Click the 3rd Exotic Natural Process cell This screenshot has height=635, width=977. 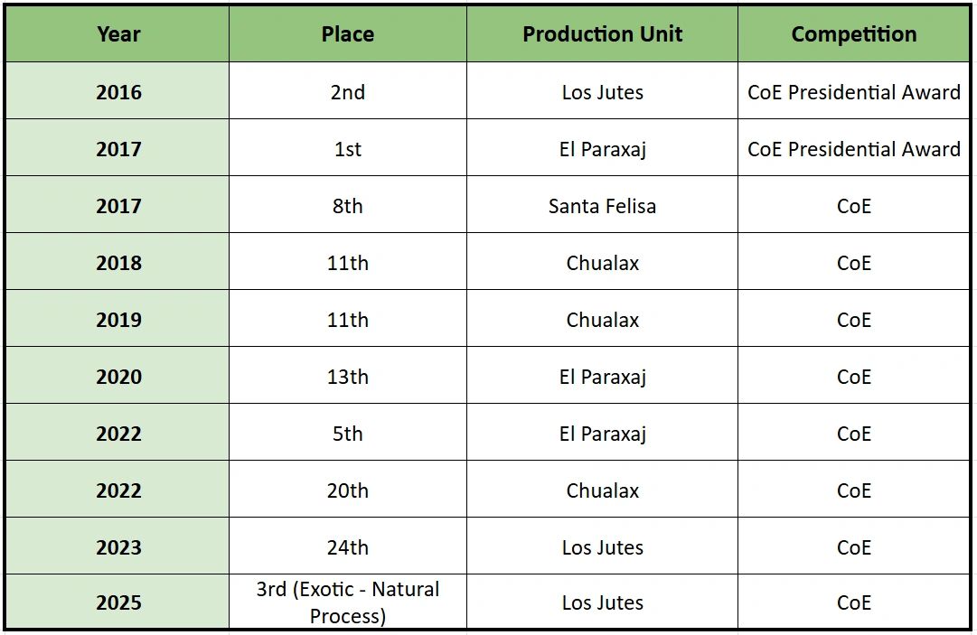click(347, 602)
